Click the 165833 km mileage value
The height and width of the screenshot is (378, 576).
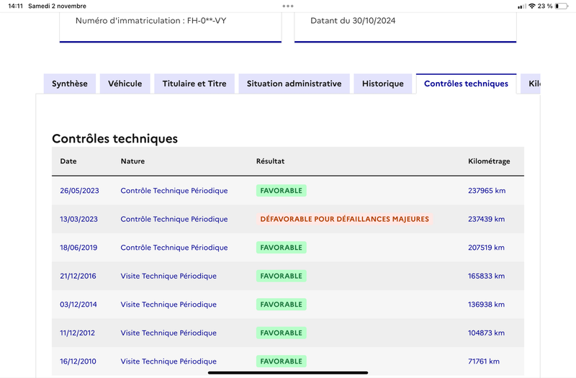click(486, 276)
